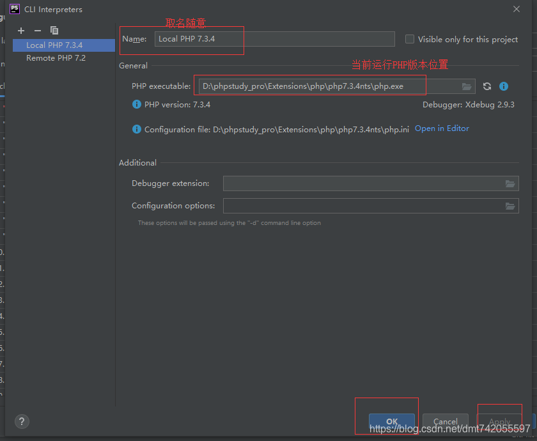This screenshot has width=537, height=441.
Task: Browse for PHP executable folder icon
Action: (x=467, y=86)
